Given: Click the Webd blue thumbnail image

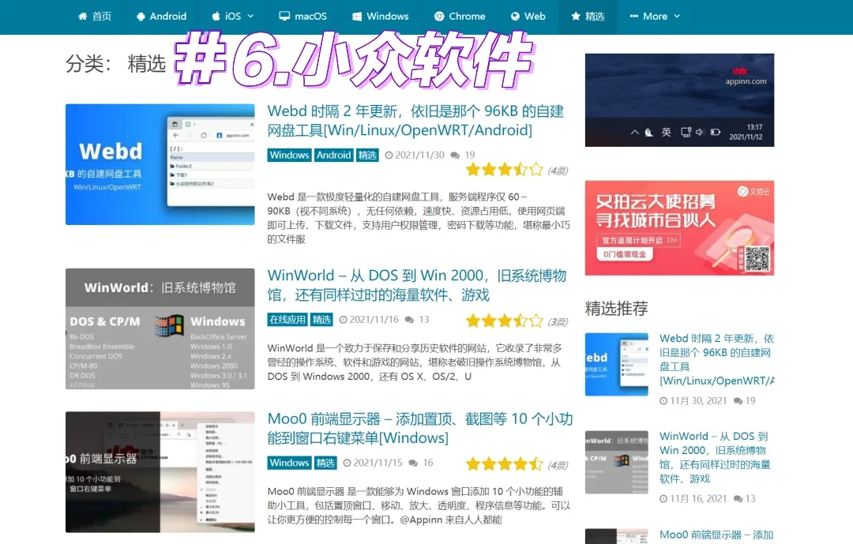Looking at the screenshot, I should pyautogui.click(x=160, y=164).
